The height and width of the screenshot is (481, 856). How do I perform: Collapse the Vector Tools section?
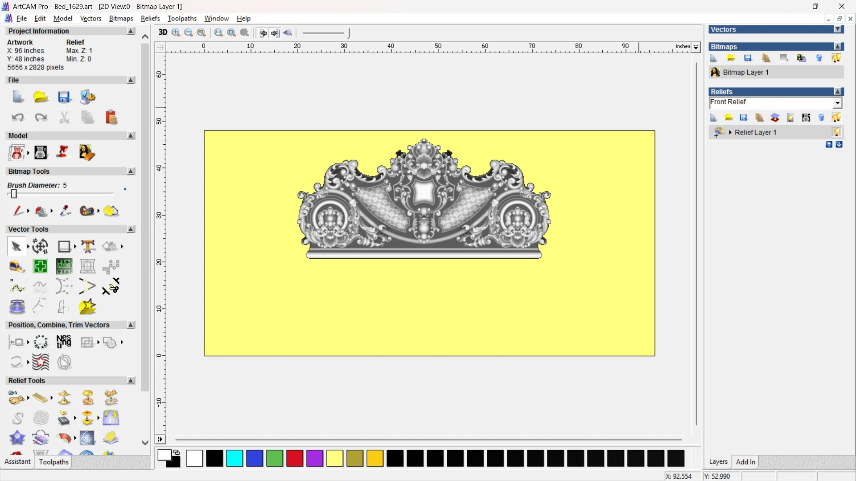131,229
